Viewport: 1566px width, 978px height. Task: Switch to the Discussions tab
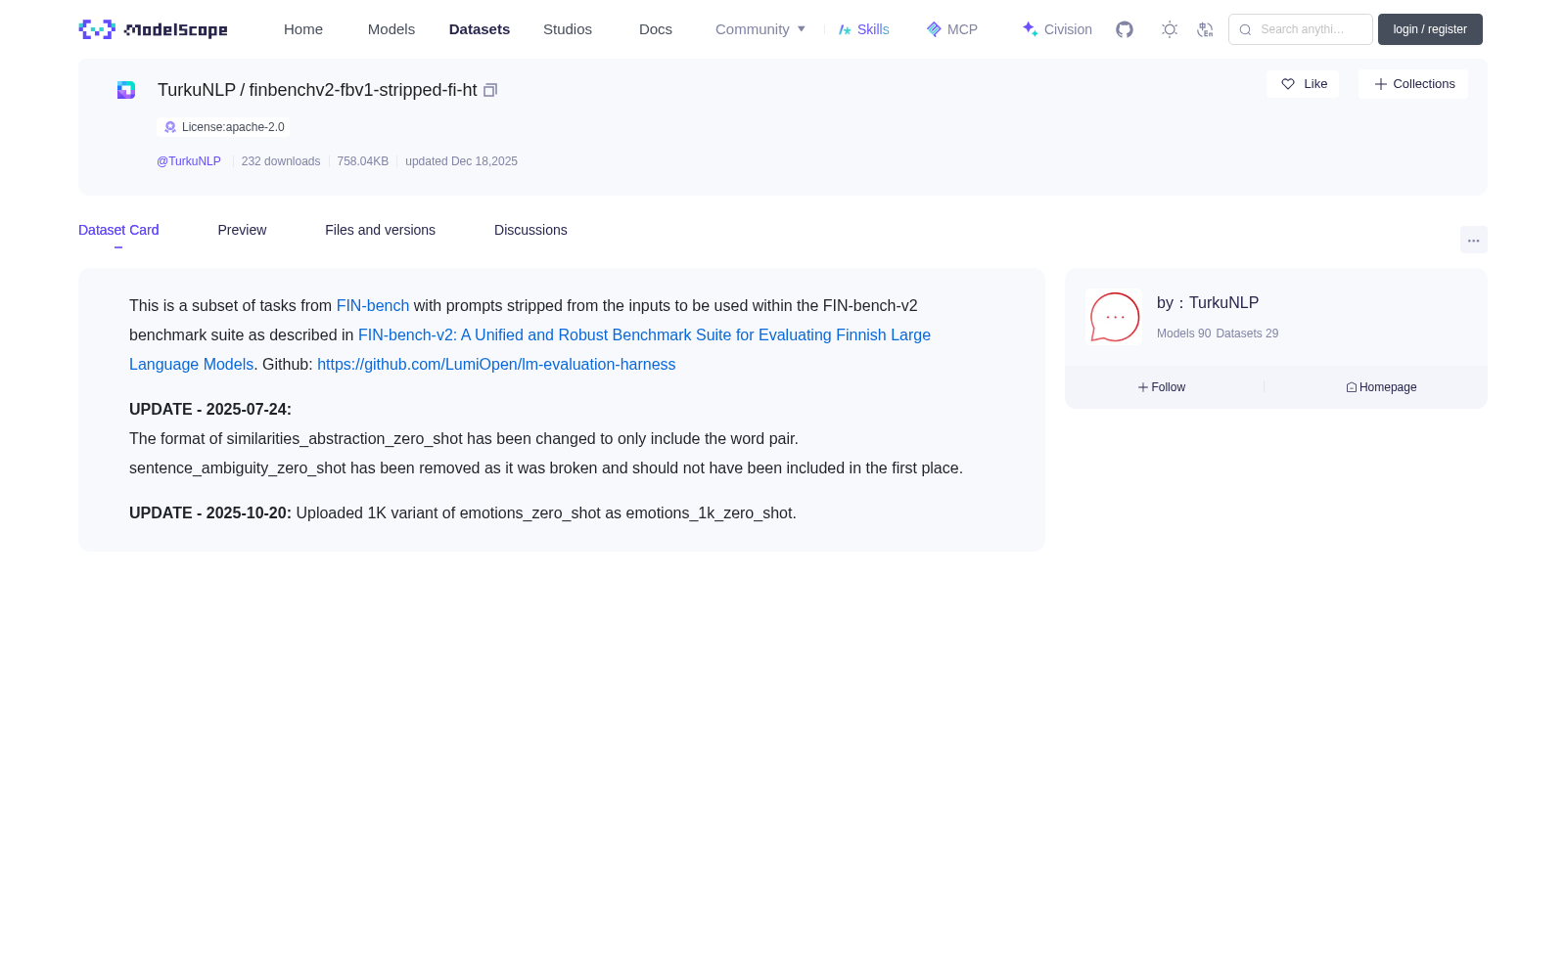point(530,230)
